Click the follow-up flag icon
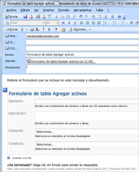Viewport: 139px width, 172px height. click(56, 29)
